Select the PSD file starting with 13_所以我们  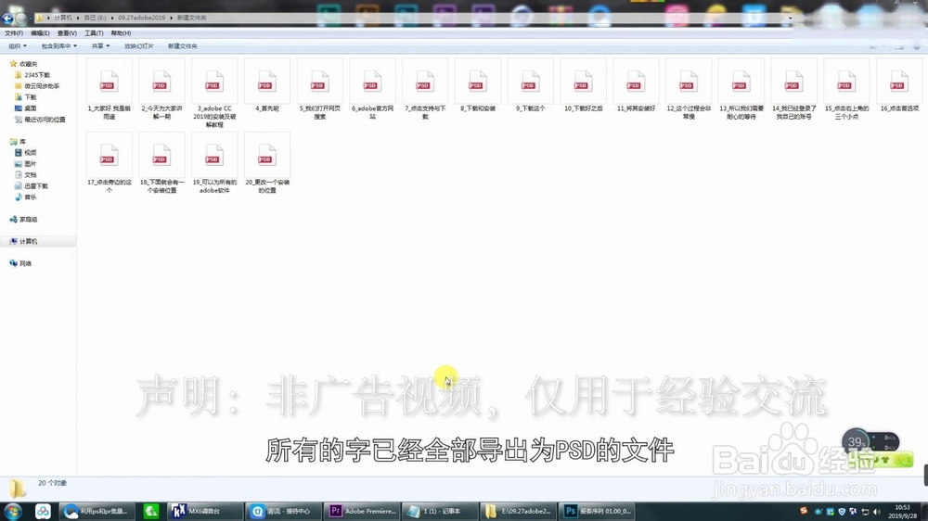[x=741, y=89]
